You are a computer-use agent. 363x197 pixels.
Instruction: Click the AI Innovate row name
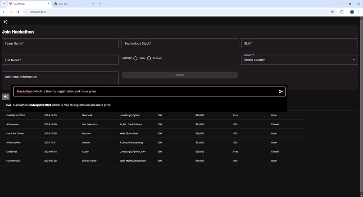[x=13, y=124]
